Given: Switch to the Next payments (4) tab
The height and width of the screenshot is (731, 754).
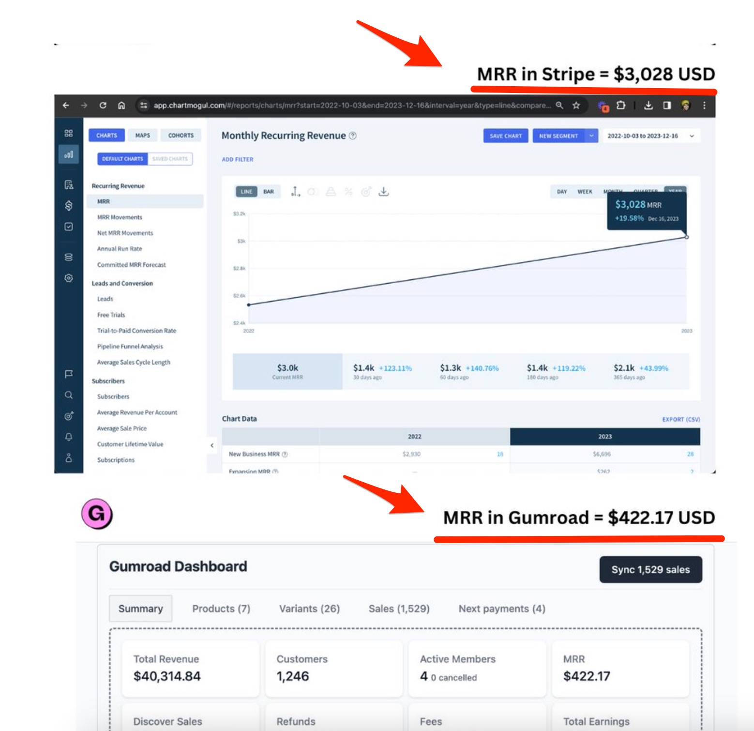Looking at the screenshot, I should pos(502,609).
